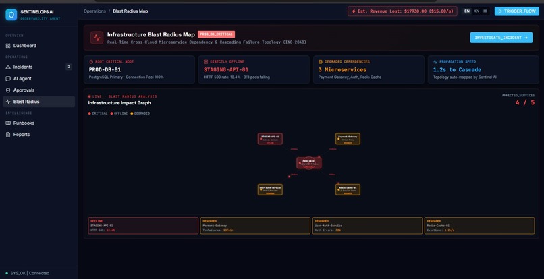Click the PROD_DB_CRITICAL tag
Image resolution: width=544 pixels, height=279 pixels.
tap(216, 34)
